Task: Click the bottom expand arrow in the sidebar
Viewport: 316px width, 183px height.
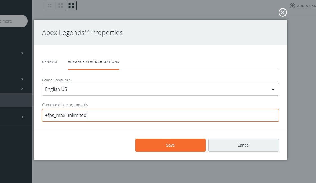Action: (22, 117)
